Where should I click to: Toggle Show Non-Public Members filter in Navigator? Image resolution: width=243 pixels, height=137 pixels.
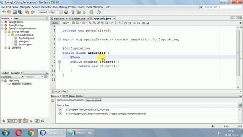tap(20, 121)
